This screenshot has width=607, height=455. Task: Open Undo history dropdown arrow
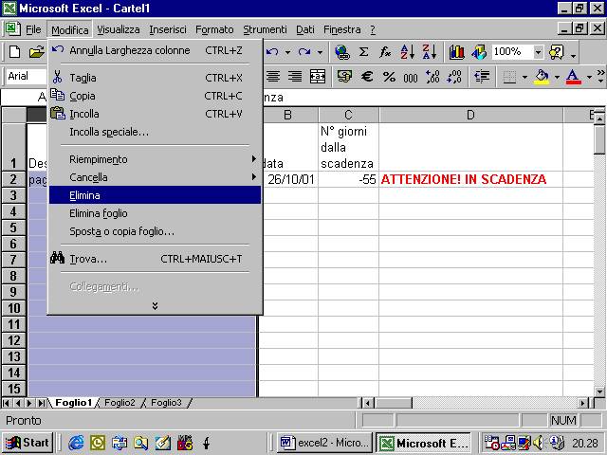pyautogui.click(x=287, y=52)
